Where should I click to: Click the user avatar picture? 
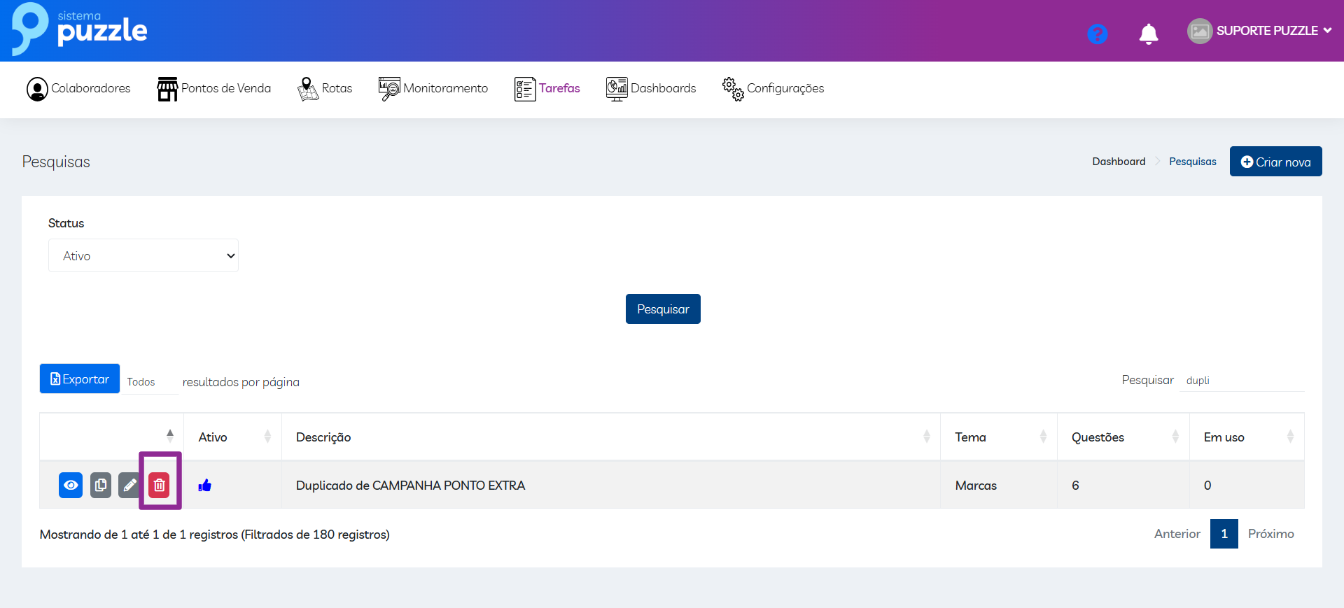(x=1199, y=31)
